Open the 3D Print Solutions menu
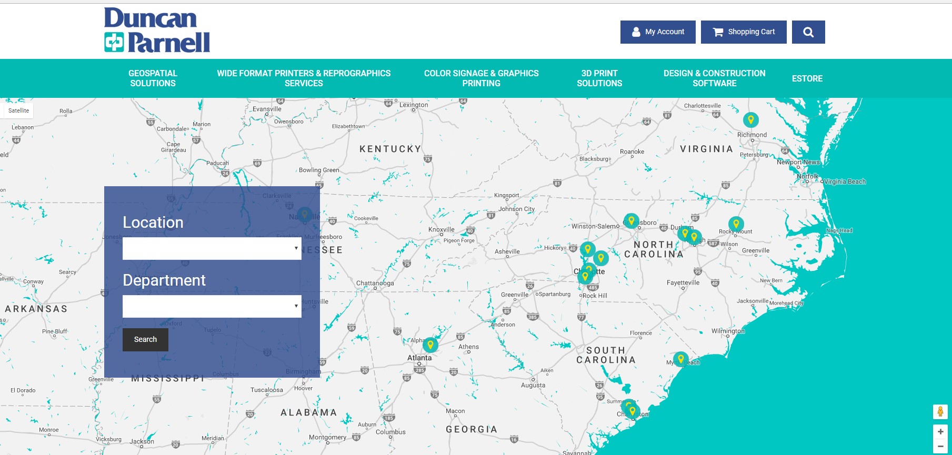 tap(599, 78)
